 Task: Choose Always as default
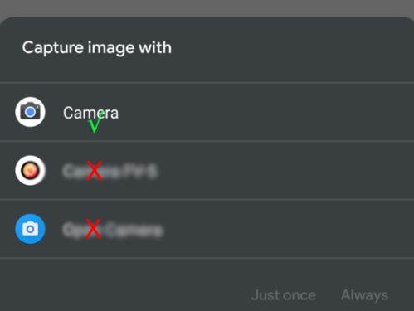[x=364, y=295]
